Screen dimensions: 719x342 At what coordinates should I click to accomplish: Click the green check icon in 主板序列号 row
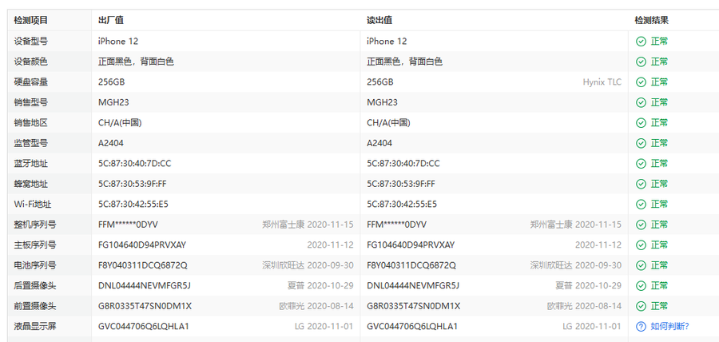click(641, 245)
